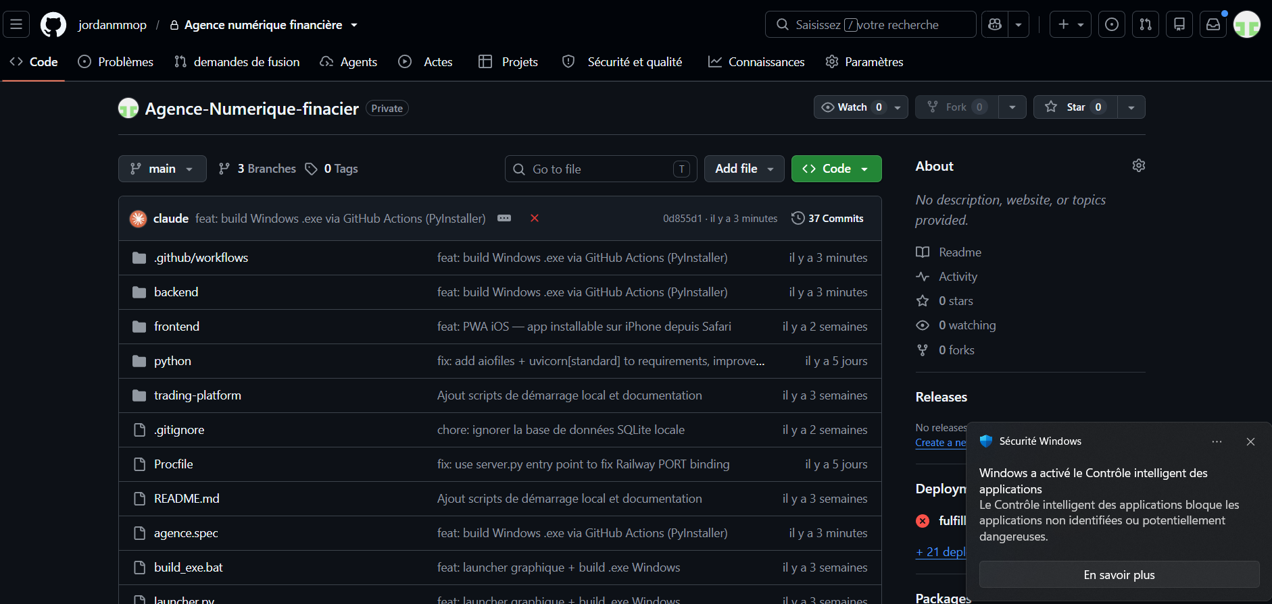The image size is (1272, 604).
Task: Open commit hash 0d855d1
Action: tap(682, 219)
